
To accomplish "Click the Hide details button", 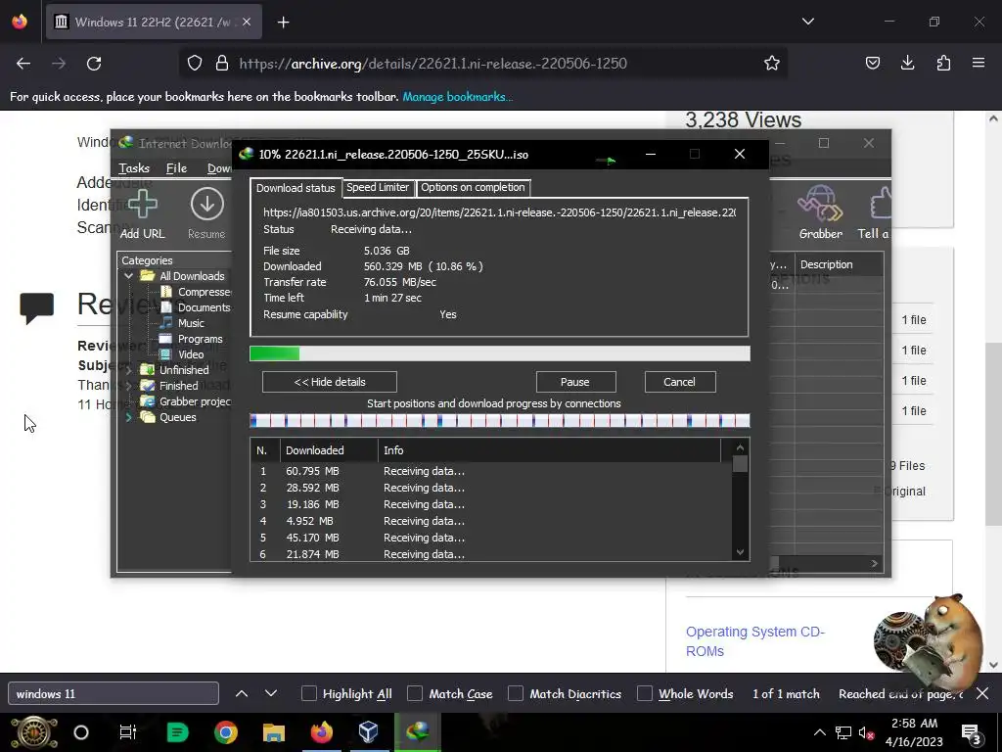I will (330, 382).
